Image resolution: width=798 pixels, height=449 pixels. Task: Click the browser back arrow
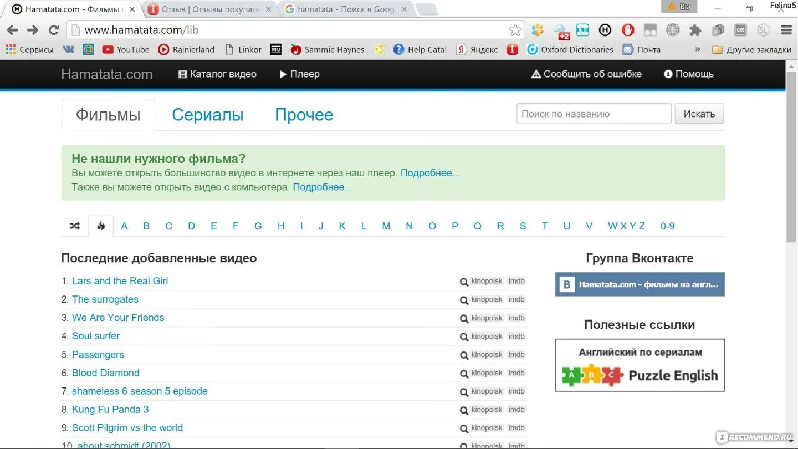coord(12,30)
